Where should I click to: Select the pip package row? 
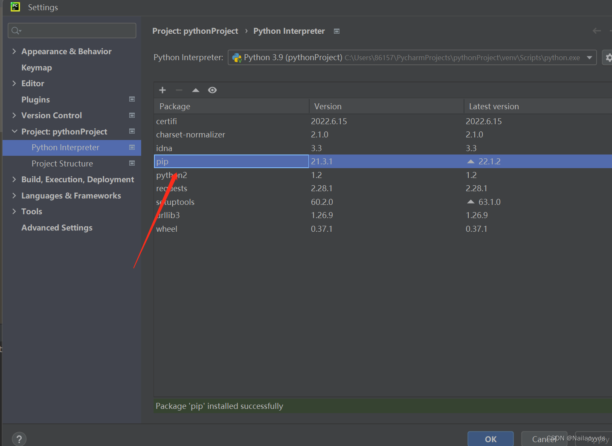[383, 161]
